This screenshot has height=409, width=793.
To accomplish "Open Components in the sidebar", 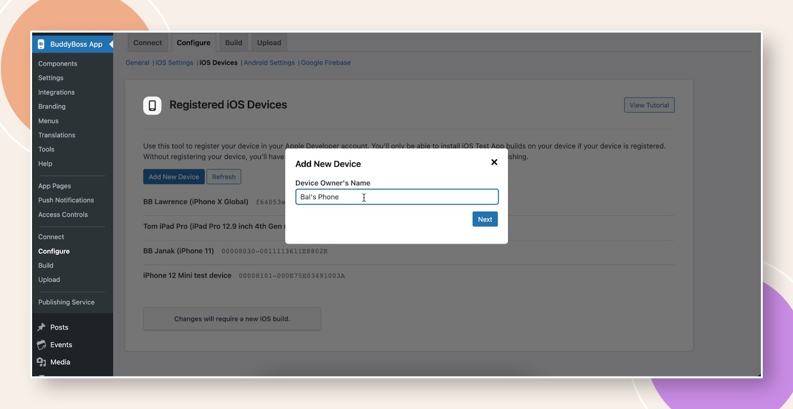I will coord(57,63).
